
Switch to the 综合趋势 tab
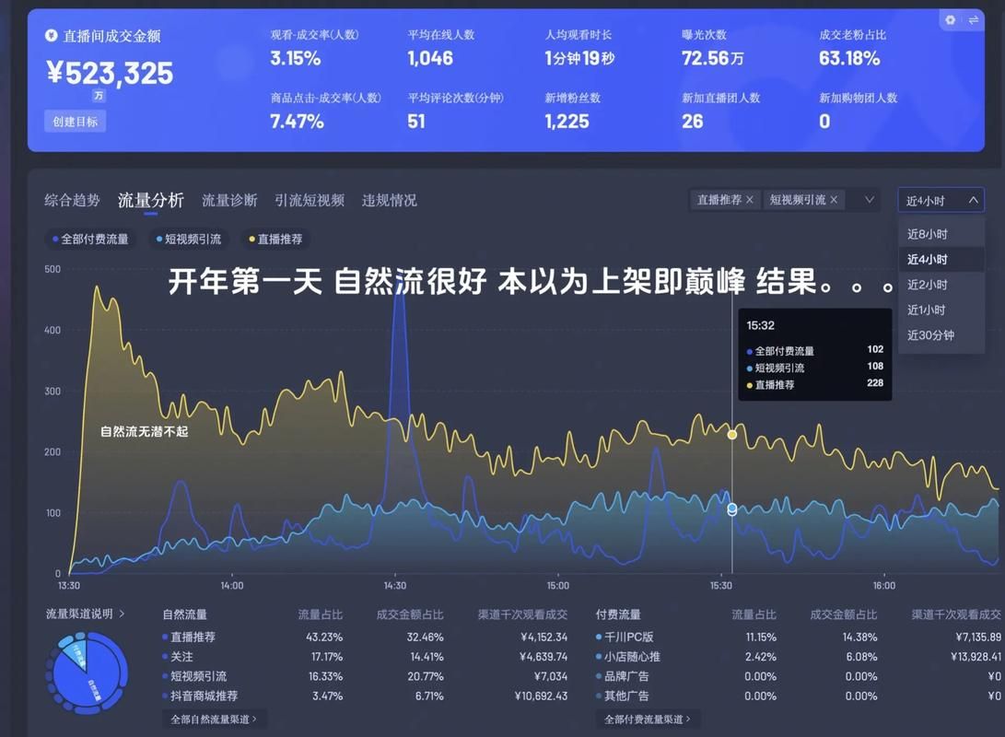72,200
